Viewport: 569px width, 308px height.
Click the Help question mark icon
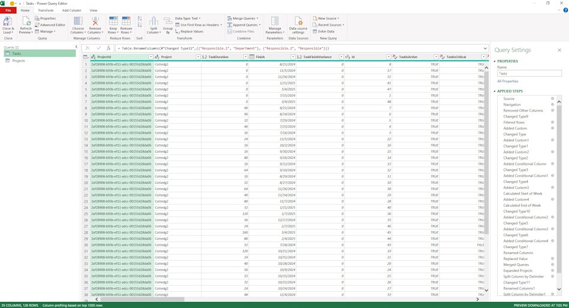point(565,10)
